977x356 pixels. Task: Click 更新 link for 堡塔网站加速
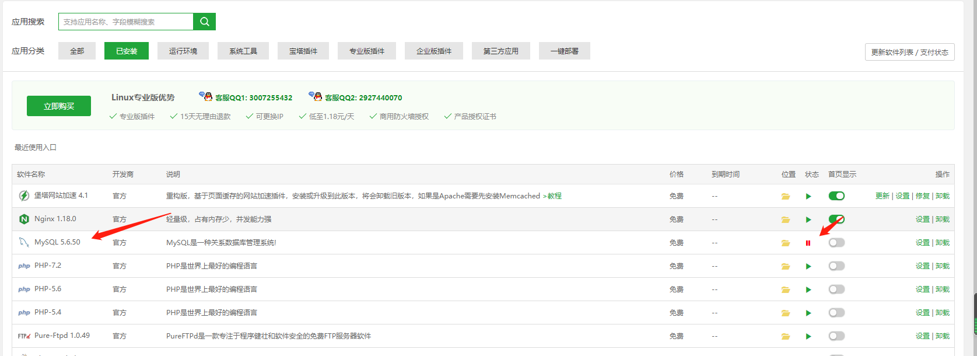coord(883,196)
